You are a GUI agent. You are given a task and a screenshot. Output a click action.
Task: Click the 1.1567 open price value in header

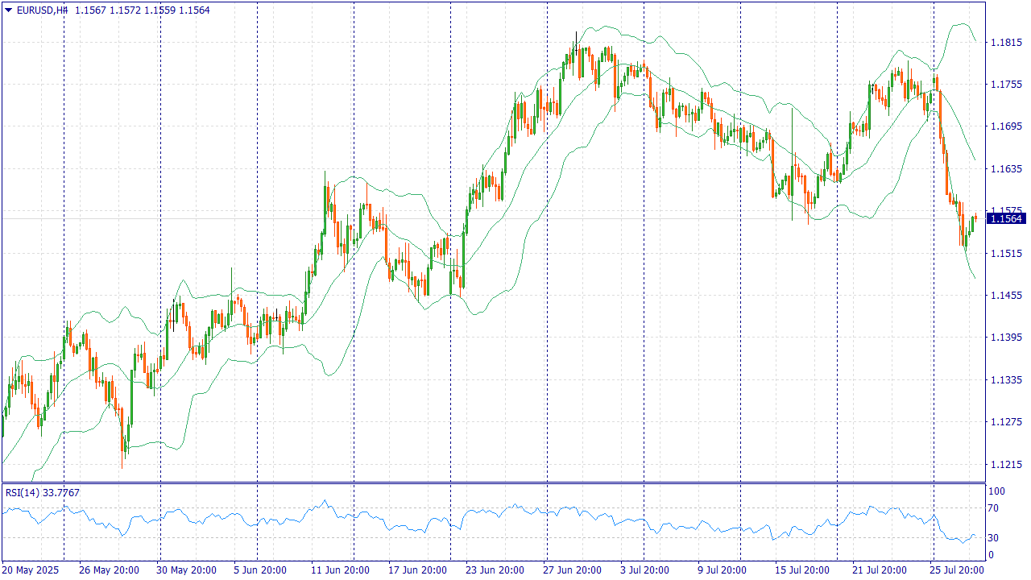point(89,10)
